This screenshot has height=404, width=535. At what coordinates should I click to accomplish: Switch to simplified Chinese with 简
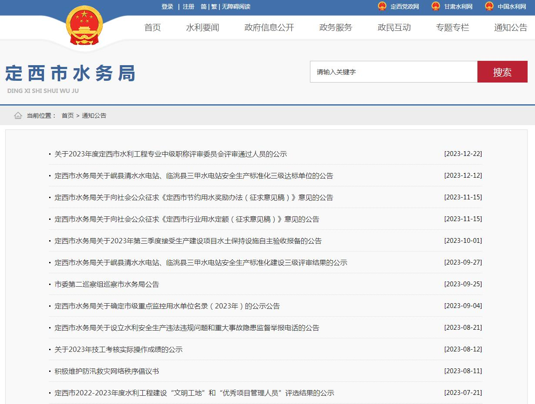pyautogui.click(x=204, y=7)
